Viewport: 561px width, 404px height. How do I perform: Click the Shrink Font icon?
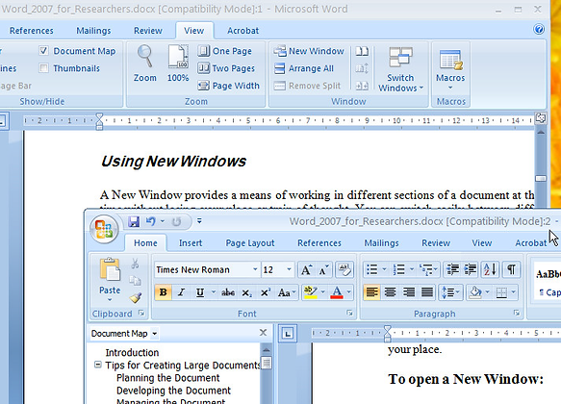tap(323, 270)
